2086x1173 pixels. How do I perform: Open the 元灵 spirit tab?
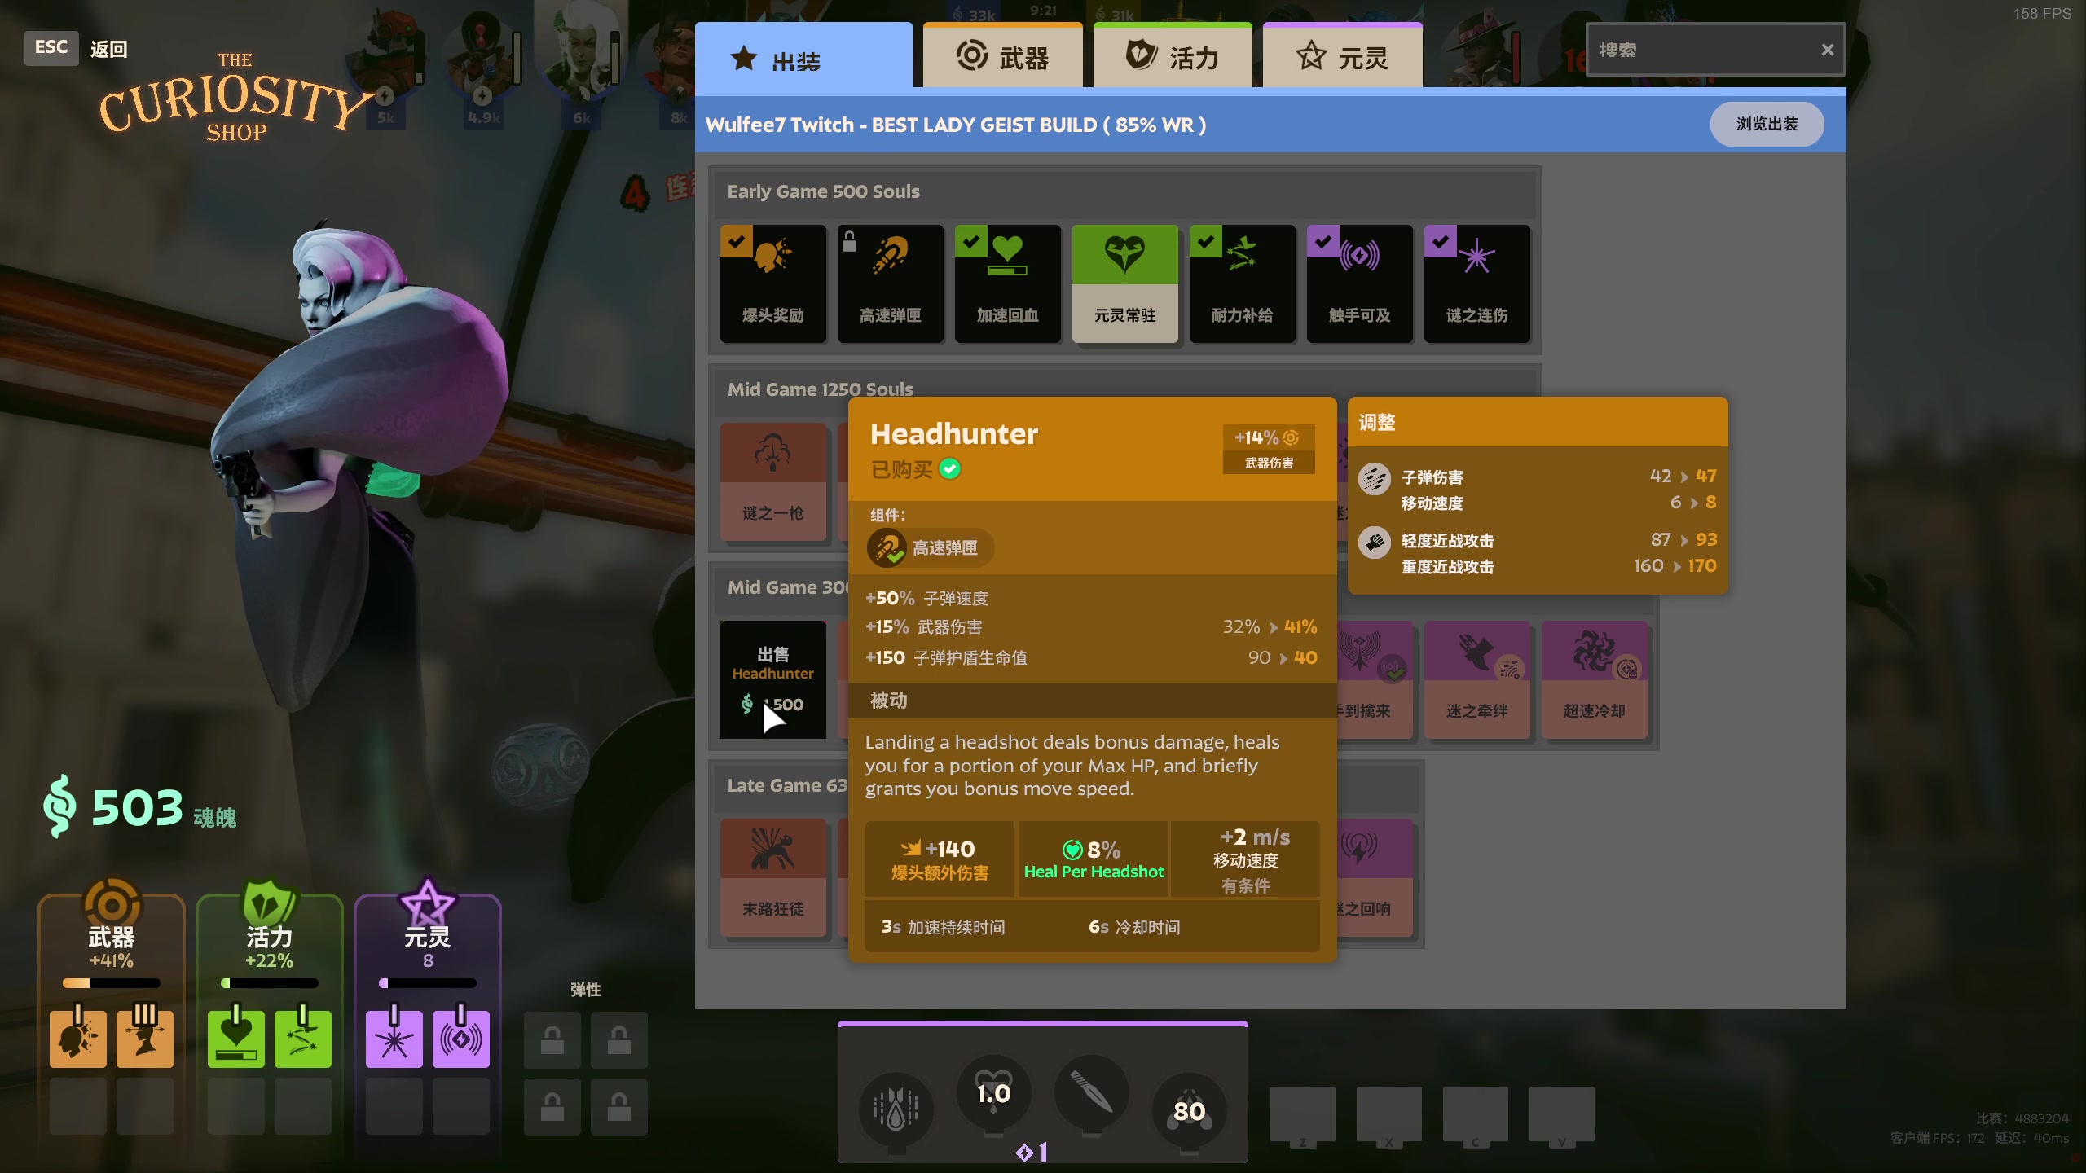click(1342, 57)
